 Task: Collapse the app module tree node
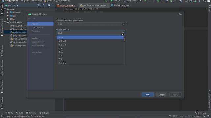point(5,9)
